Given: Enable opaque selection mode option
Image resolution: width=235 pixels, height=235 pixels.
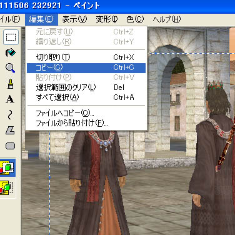Looking at the screenshot, I should click(7, 168).
